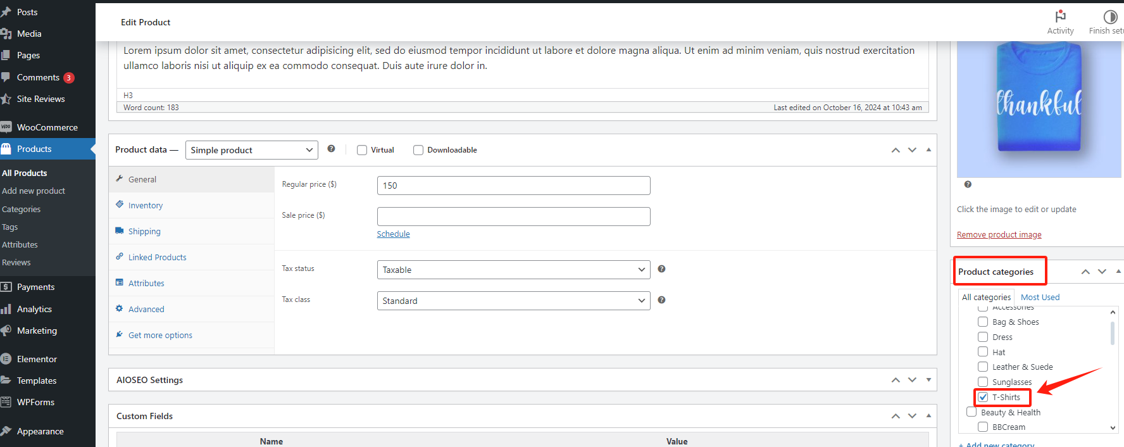Tick the Downloadable checkbox
This screenshot has width=1124, height=447.
coord(418,150)
